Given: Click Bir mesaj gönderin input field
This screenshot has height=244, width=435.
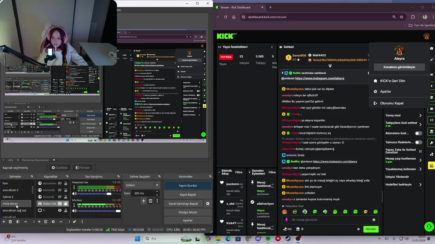Looking at the screenshot, I should click(330, 220).
